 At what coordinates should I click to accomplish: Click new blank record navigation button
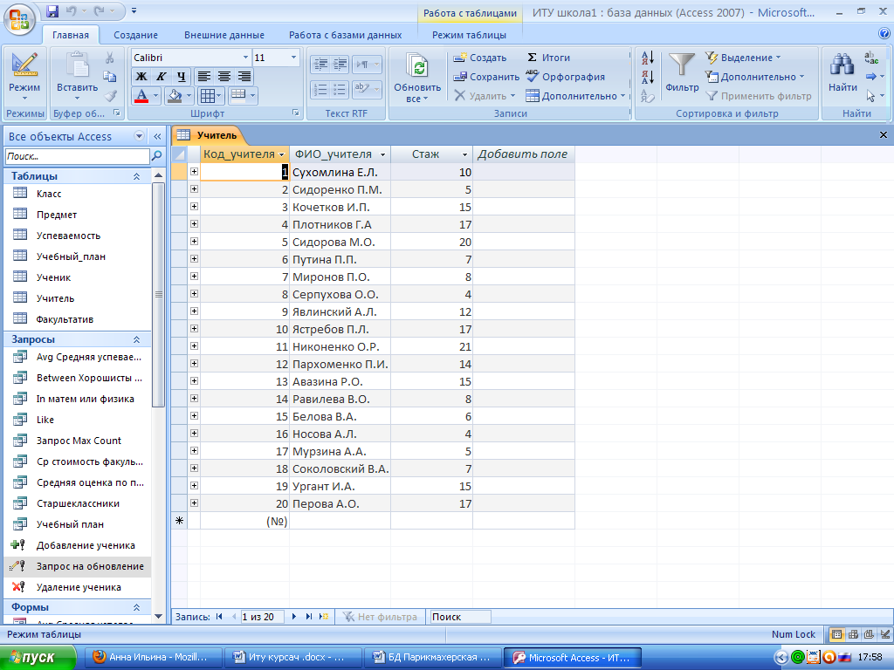(324, 617)
